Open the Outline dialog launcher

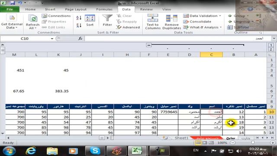(x=261, y=33)
